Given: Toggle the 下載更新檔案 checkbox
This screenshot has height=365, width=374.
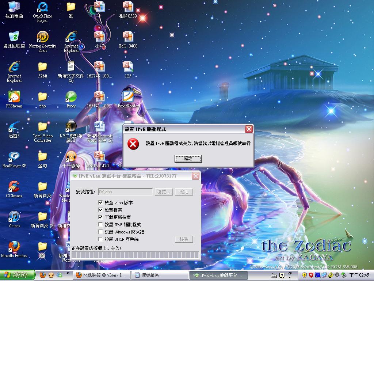Looking at the screenshot, I should pyautogui.click(x=100, y=217).
